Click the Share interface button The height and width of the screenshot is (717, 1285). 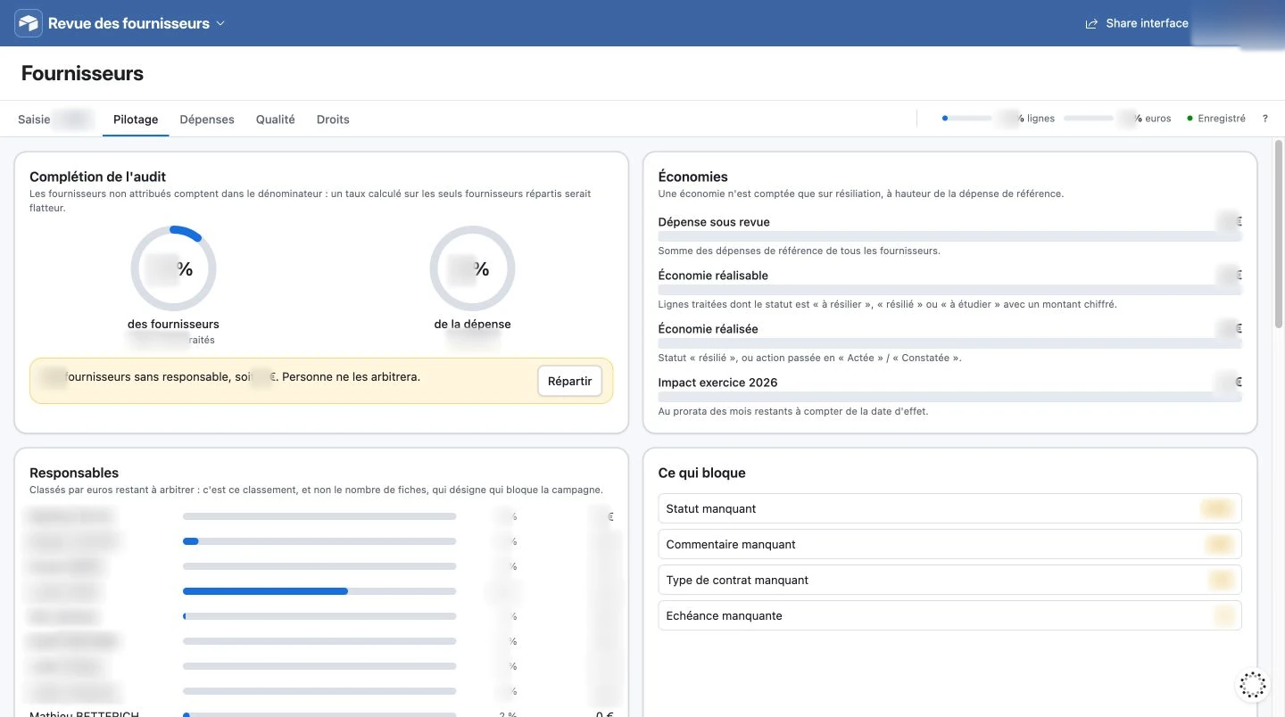tap(1137, 23)
